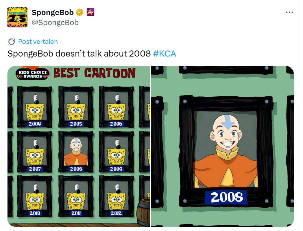Click the @SpongeBob handle
Viewport: 303px width, 231px height.
(x=55, y=22)
